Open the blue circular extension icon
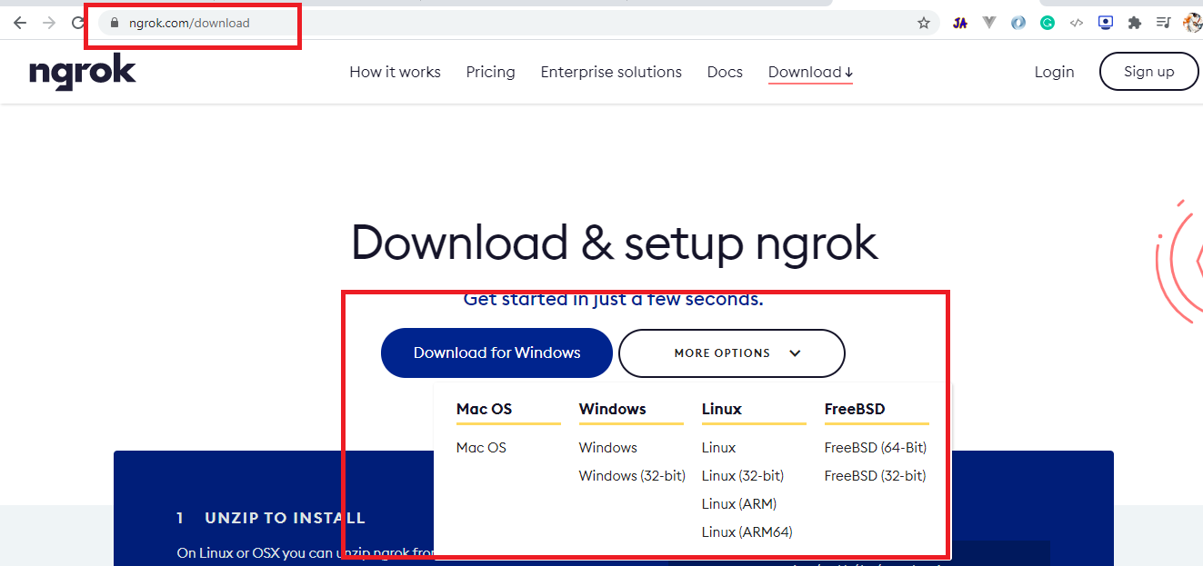This screenshot has width=1203, height=566. point(1018,23)
